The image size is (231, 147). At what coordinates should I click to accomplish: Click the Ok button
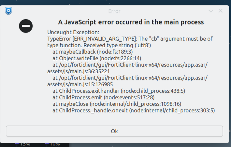114,131
